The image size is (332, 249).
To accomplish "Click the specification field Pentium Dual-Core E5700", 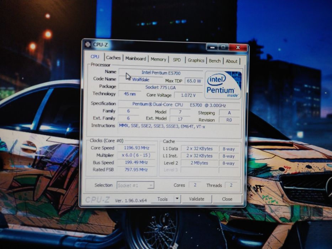I will pos(179,105).
